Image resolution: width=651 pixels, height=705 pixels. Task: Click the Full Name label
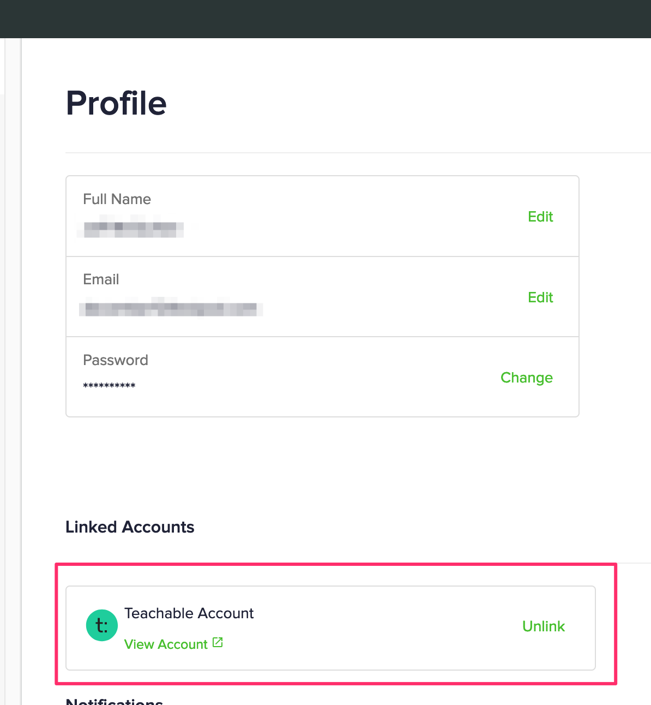coord(117,199)
